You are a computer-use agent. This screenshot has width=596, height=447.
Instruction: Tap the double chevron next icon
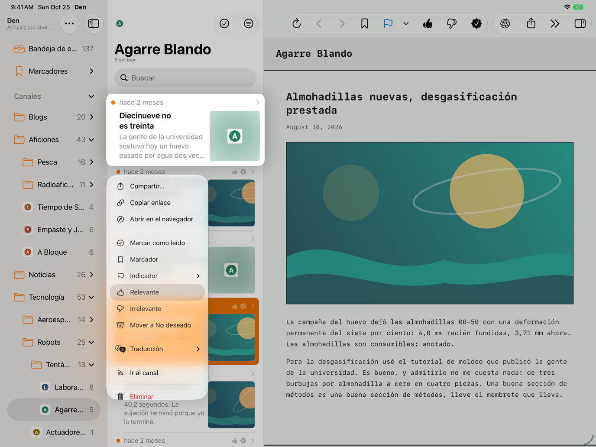click(555, 23)
